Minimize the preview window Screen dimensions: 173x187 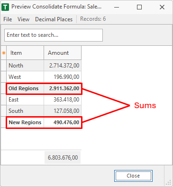click(x=117, y=7)
